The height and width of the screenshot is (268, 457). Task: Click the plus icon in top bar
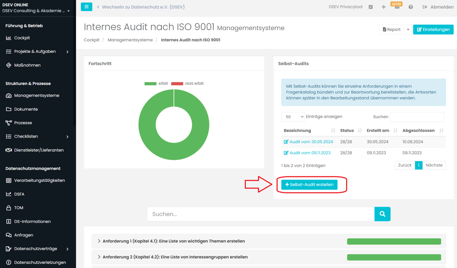pos(384,7)
